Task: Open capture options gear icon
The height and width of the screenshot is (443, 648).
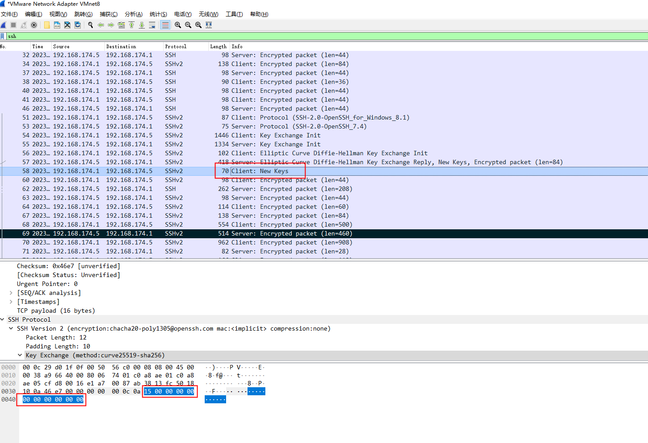Action: [34, 25]
